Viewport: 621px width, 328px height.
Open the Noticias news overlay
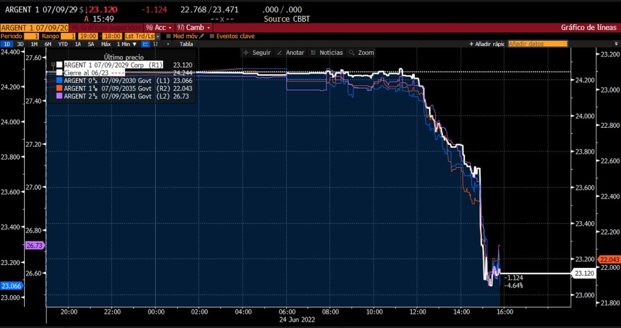click(327, 53)
